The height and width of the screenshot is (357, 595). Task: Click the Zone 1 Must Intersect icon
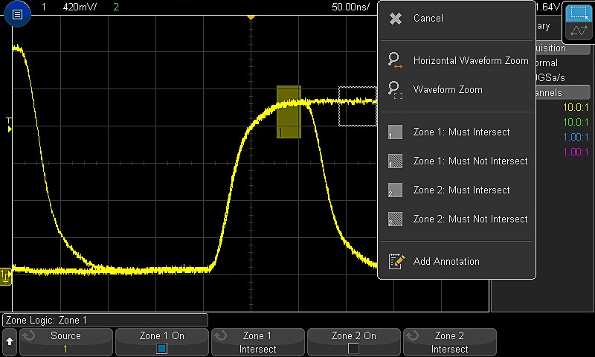point(395,132)
